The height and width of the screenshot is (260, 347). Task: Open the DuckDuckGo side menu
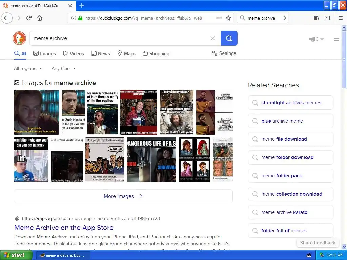(336, 39)
